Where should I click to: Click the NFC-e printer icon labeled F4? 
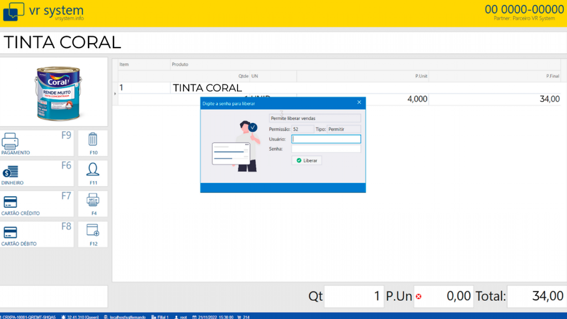pyautogui.click(x=92, y=200)
